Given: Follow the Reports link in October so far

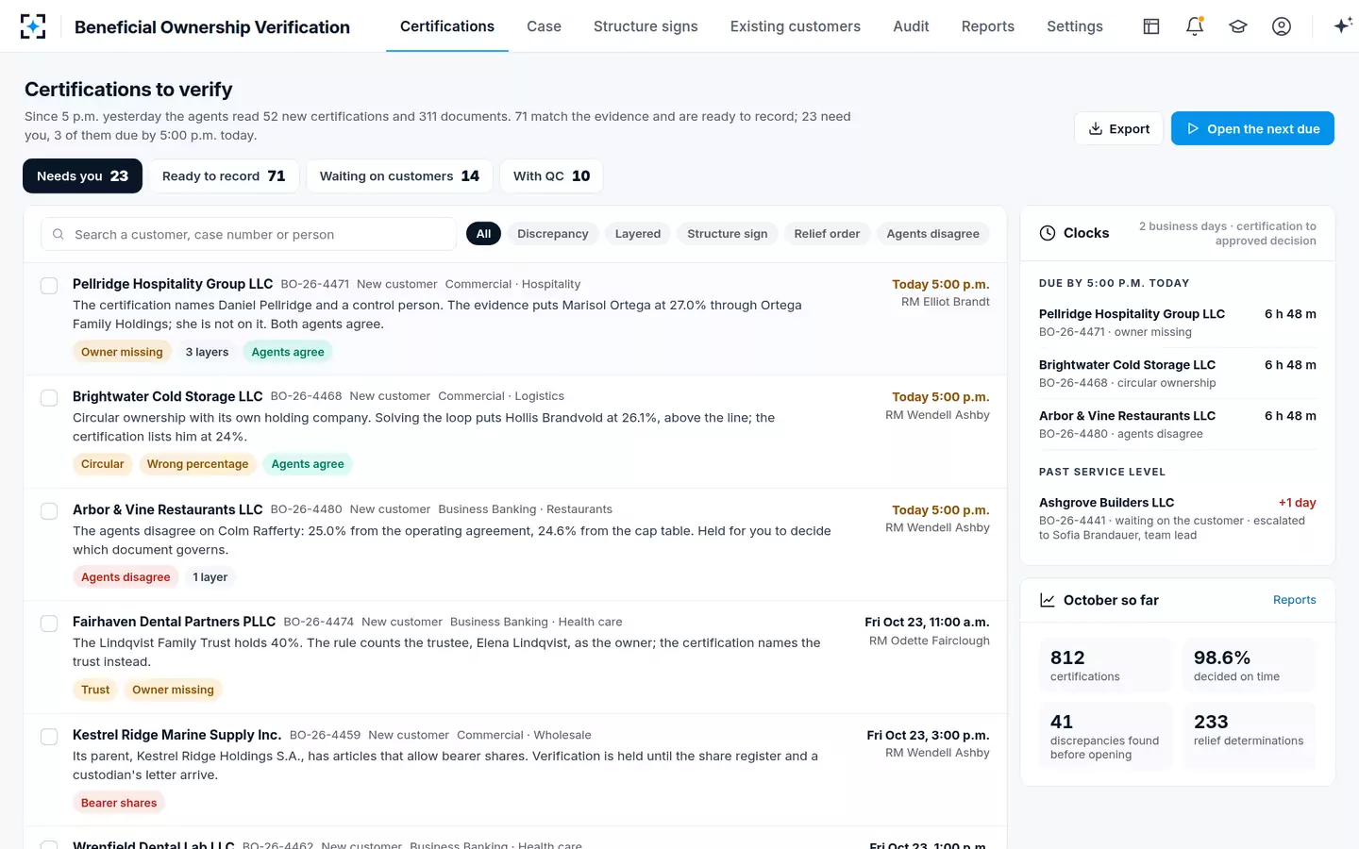Looking at the screenshot, I should pyautogui.click(x=1294, y=600).
